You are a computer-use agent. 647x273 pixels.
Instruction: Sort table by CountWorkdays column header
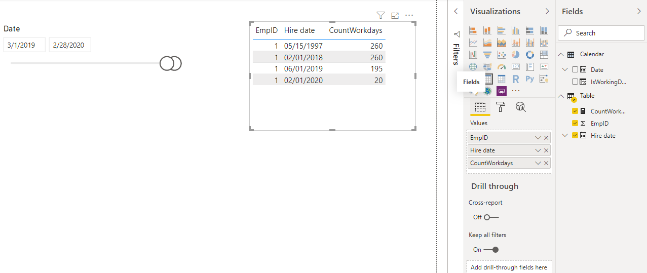[356, 30]
